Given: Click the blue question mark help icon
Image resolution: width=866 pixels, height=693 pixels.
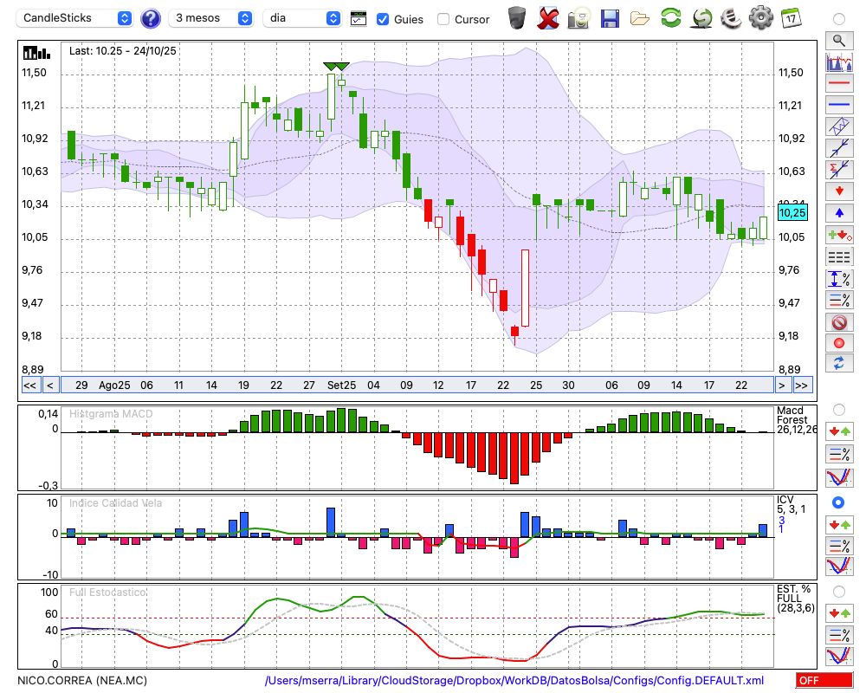Looking at the screenshot, I should [x=151, y=18].
